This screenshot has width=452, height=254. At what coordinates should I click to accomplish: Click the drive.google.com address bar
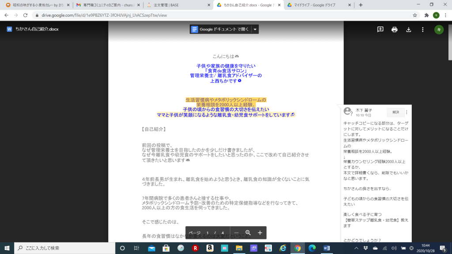[x=225, y=15]
